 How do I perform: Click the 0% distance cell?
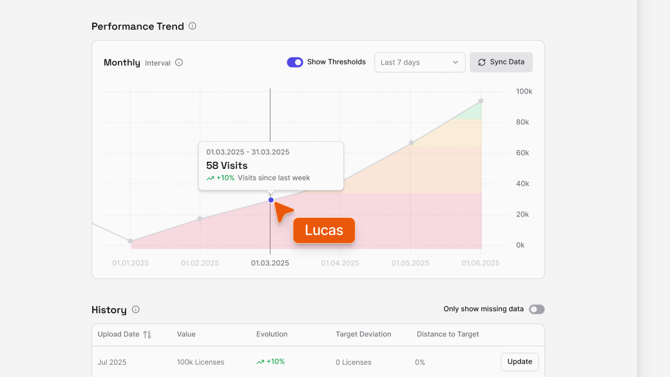tap(420, 362)
